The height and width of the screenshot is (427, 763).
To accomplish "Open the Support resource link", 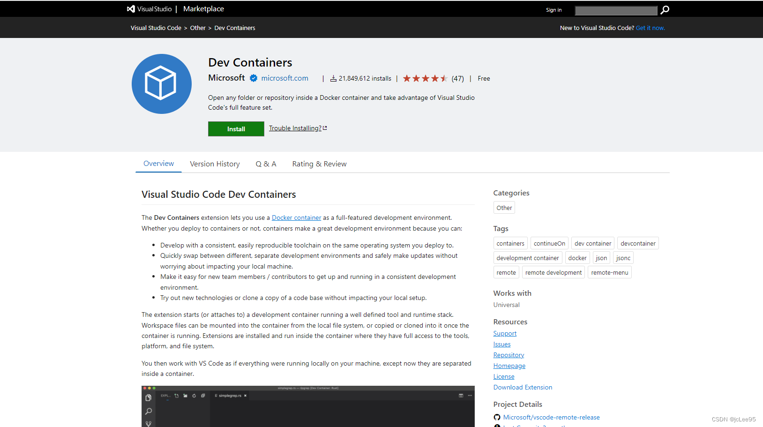I will pyautogui.click(x=505, y=333).
